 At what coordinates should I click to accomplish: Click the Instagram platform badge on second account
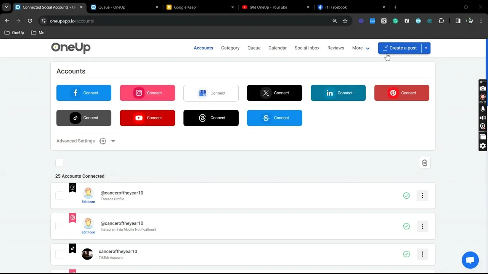[x=72, y=218]
